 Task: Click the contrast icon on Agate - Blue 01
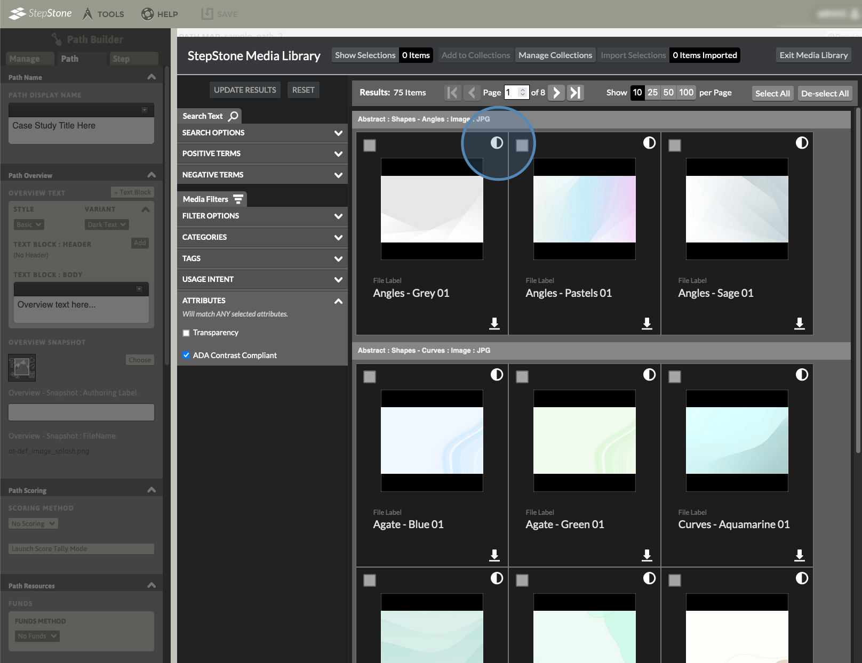tap(497, 375)
